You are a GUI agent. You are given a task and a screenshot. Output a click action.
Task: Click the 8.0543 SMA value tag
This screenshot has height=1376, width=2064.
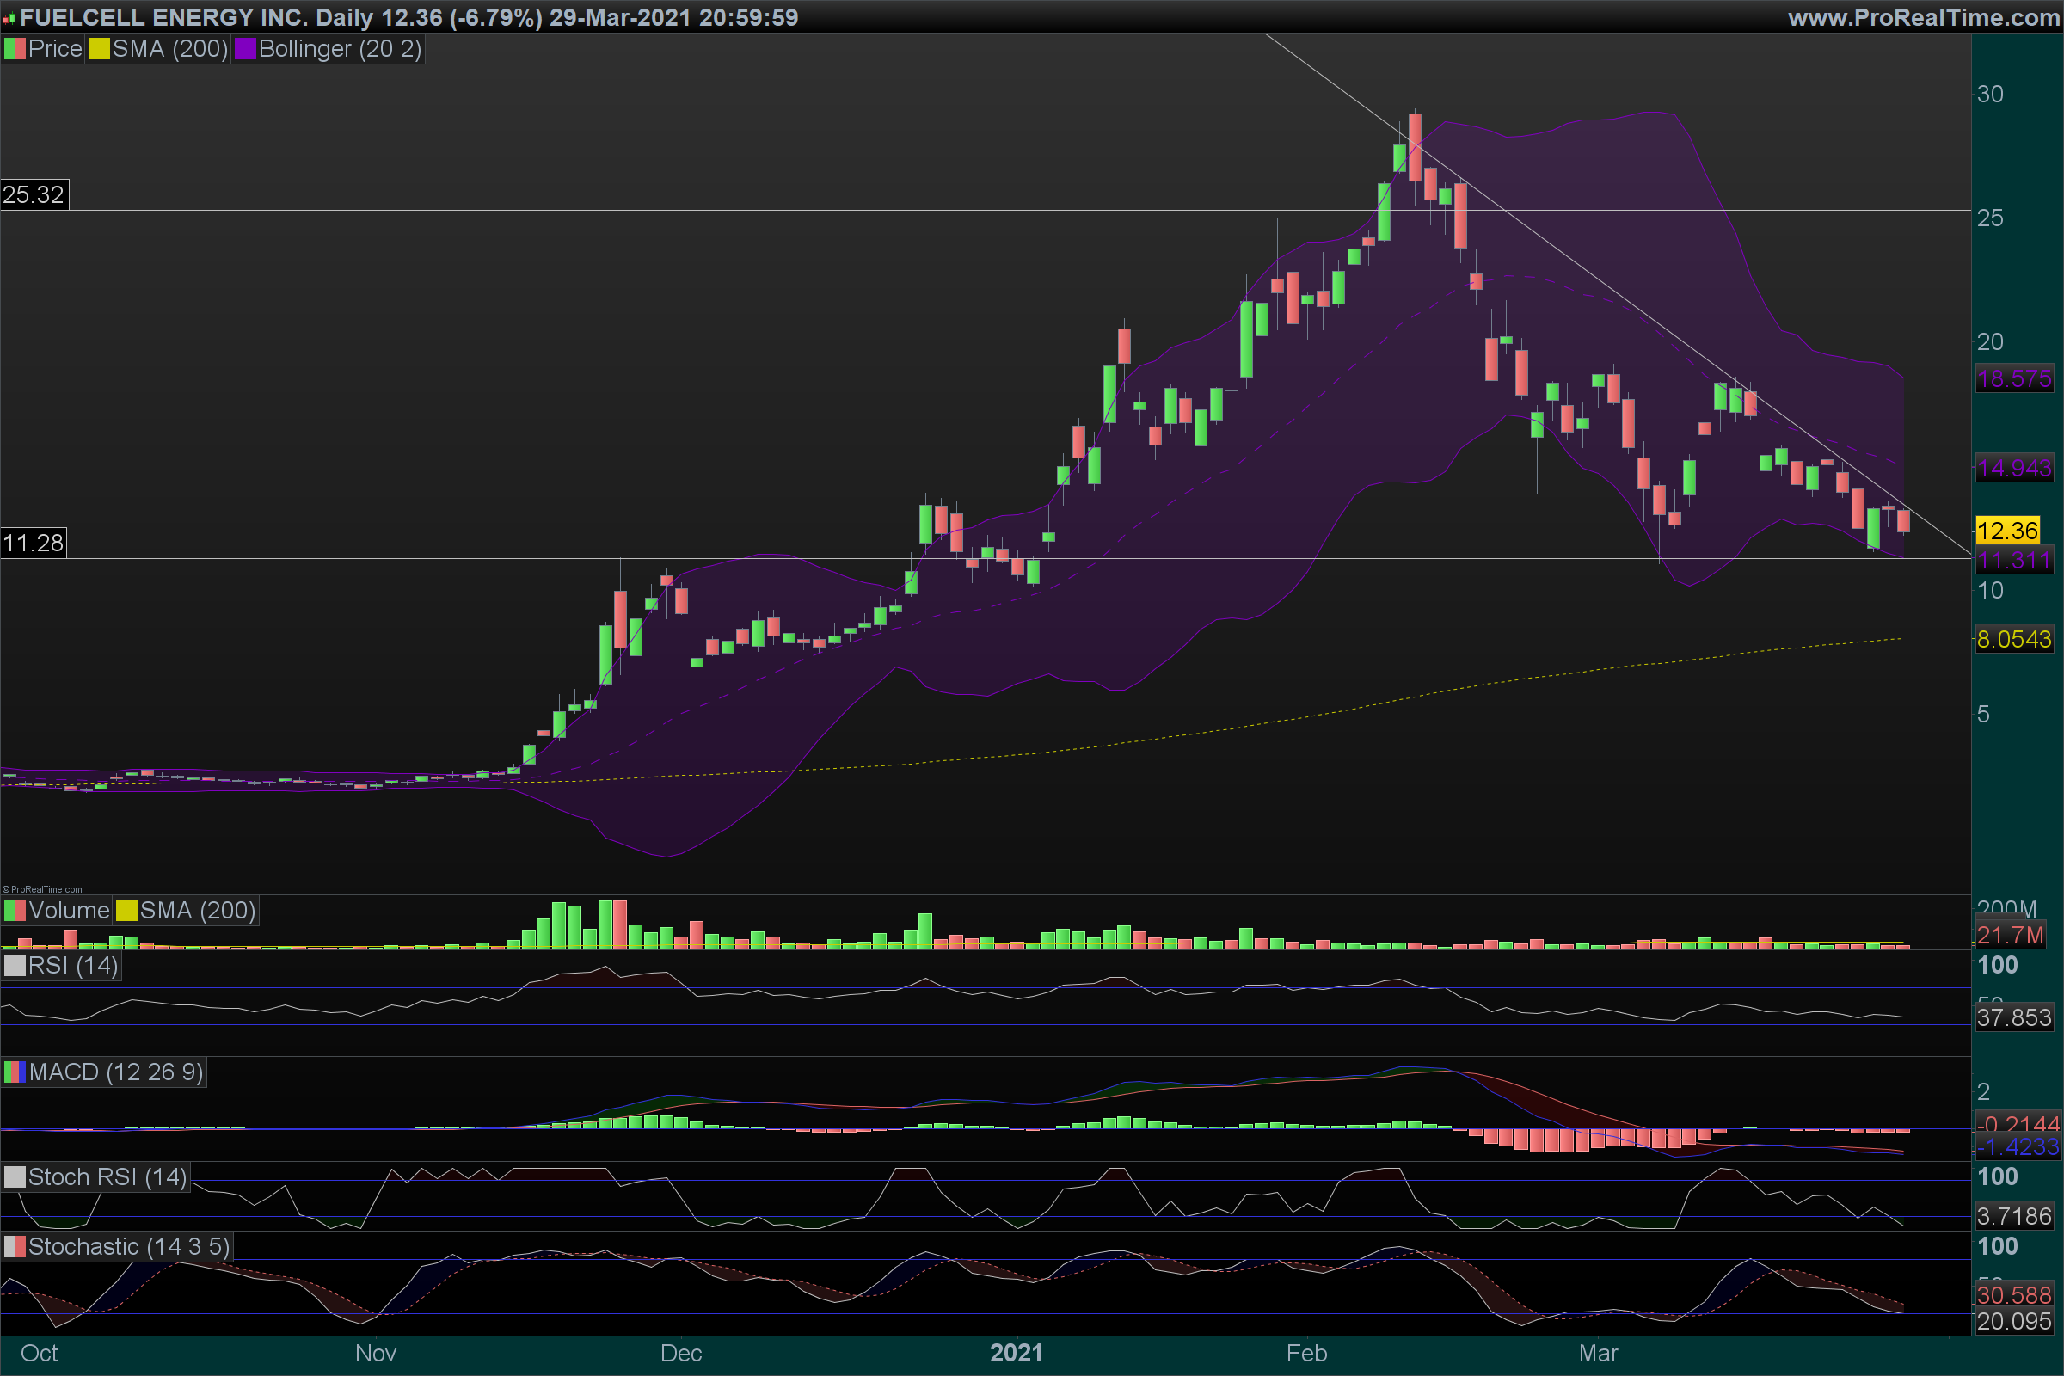click(2014, 639)
